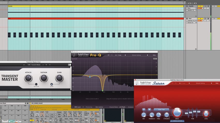Image resolution: width=220 pixels, height=123 pixels.
Task: Click the Transient Master view size icon
Action: click(x=69, y=65)
